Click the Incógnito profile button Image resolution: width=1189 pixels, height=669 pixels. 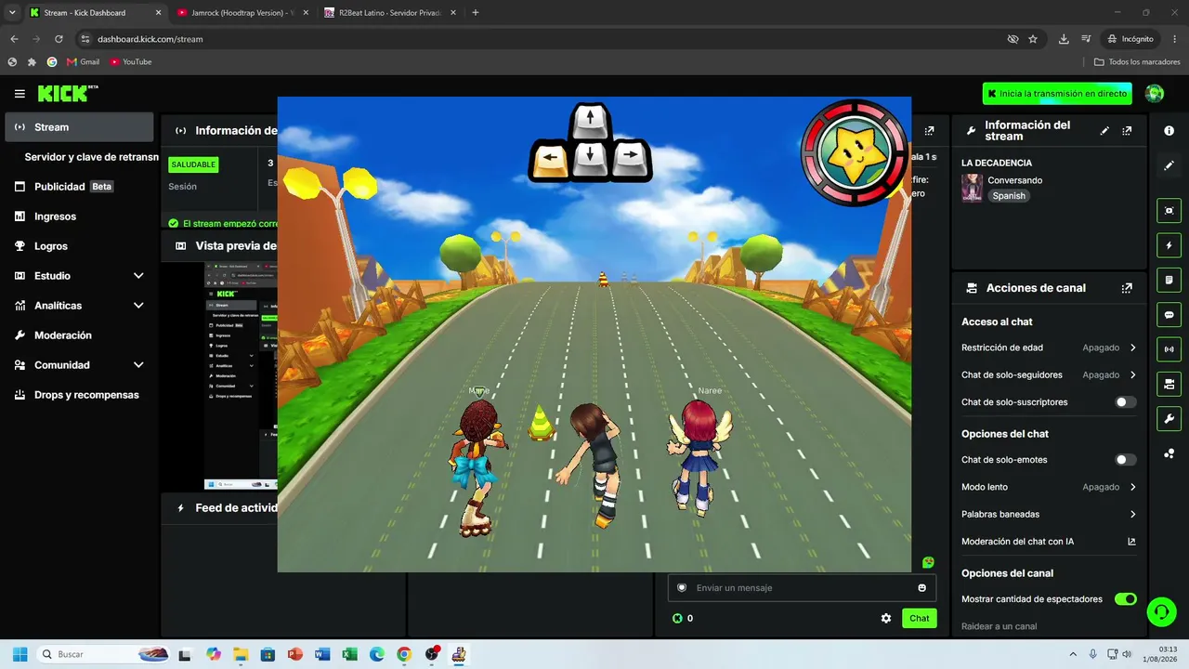click(1130, 39)
